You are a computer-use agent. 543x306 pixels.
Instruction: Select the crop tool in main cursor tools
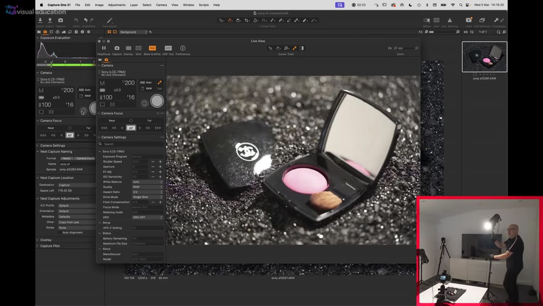[247, 20]
